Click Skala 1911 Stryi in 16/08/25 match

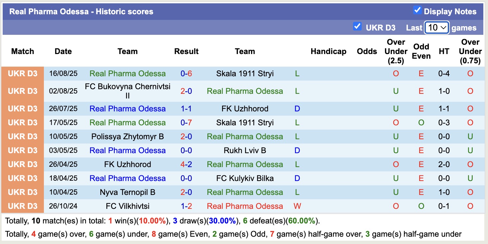pyautogui.click(x=245, y=74)
